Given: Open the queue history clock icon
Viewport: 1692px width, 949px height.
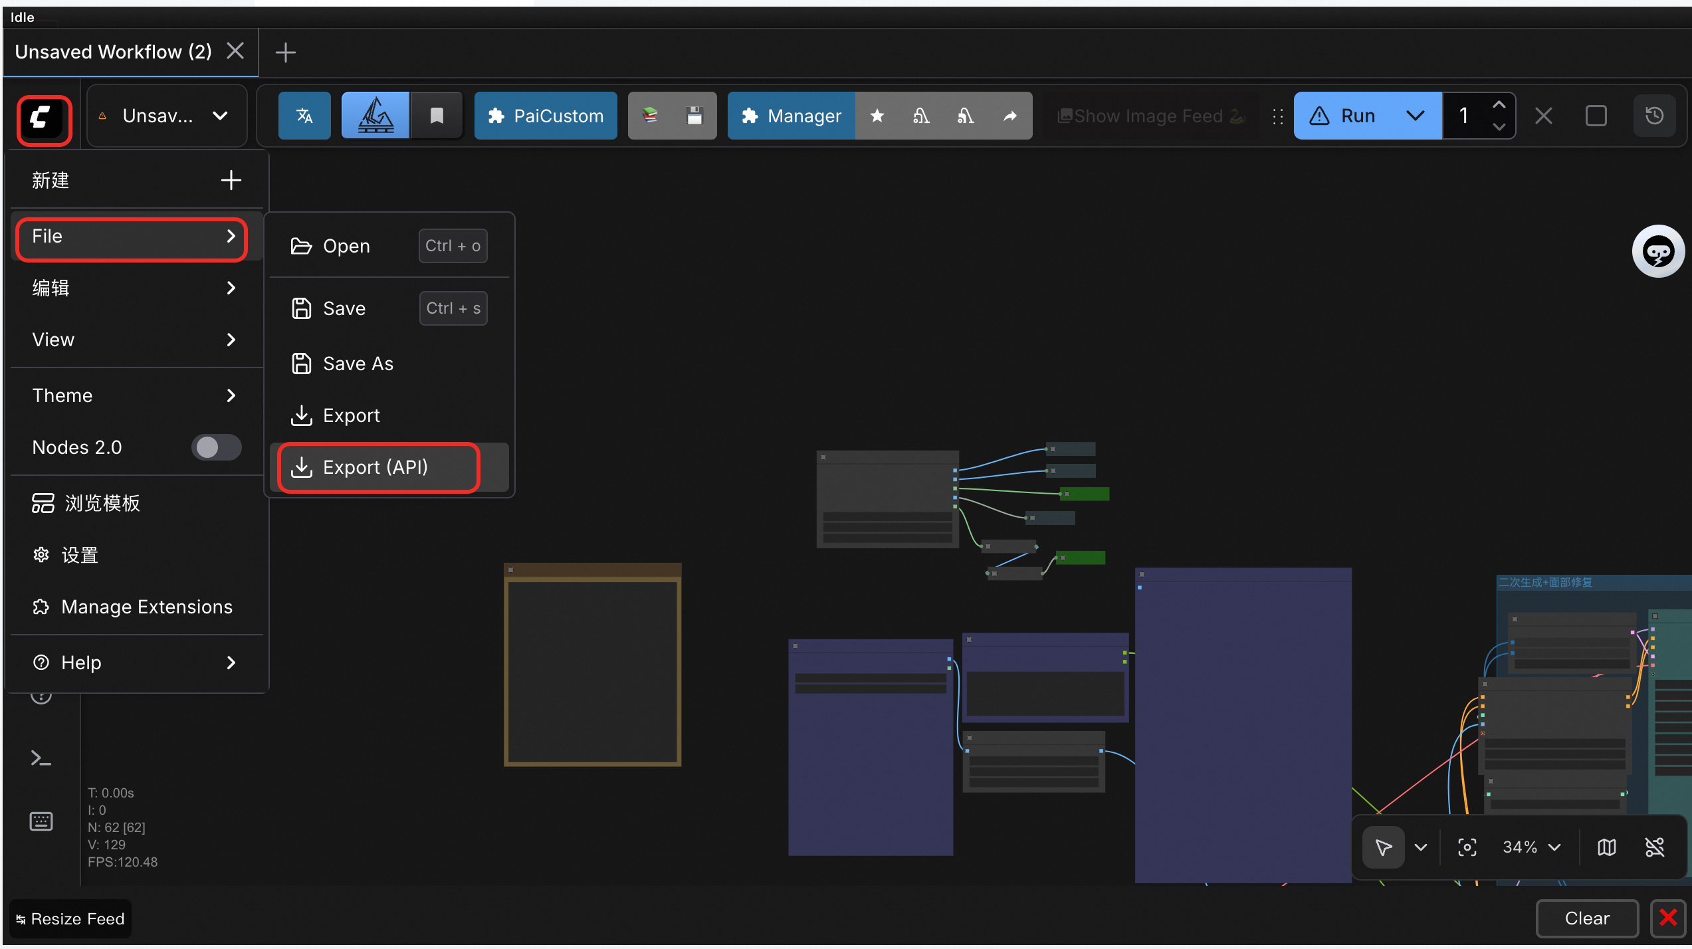Looking at the screenshot, I should (x=1654, y=116).
